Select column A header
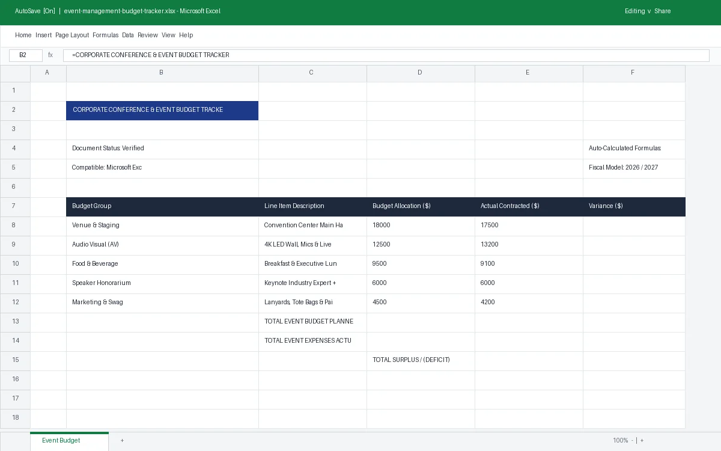 [x=48, y=73]
